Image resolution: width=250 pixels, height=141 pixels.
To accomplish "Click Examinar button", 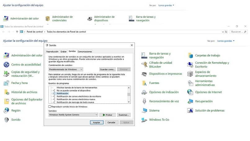I will (x=124, y=115).
